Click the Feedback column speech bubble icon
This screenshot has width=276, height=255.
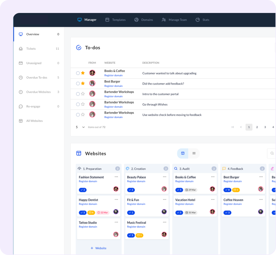(x=224, y=168)
